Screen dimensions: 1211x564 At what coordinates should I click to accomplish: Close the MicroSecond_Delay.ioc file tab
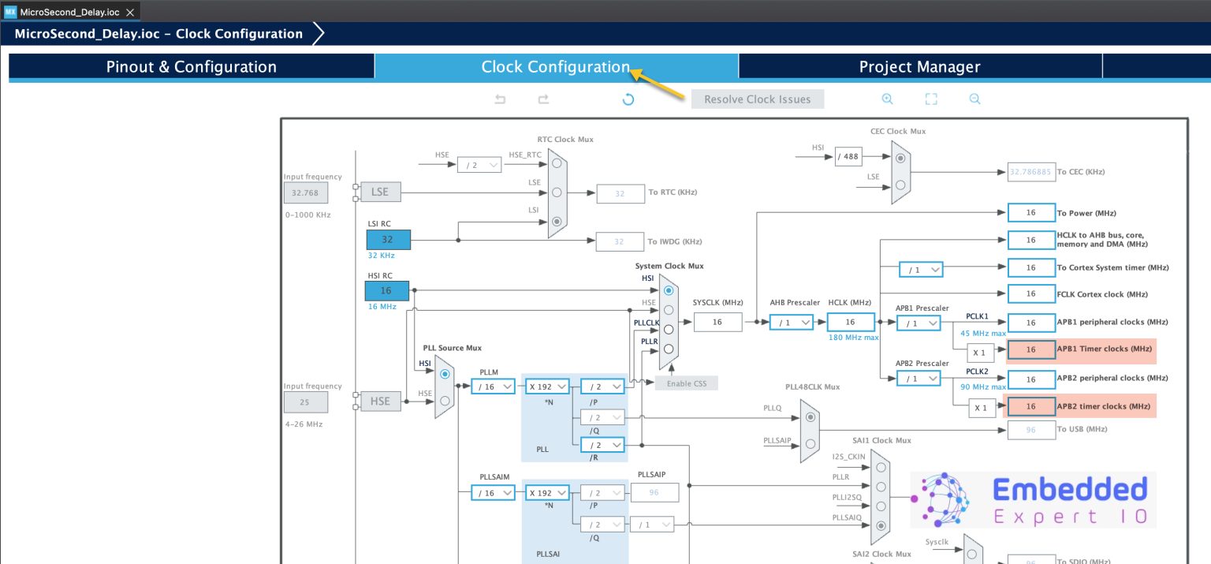pyautogui.click(x=131, y=13)
